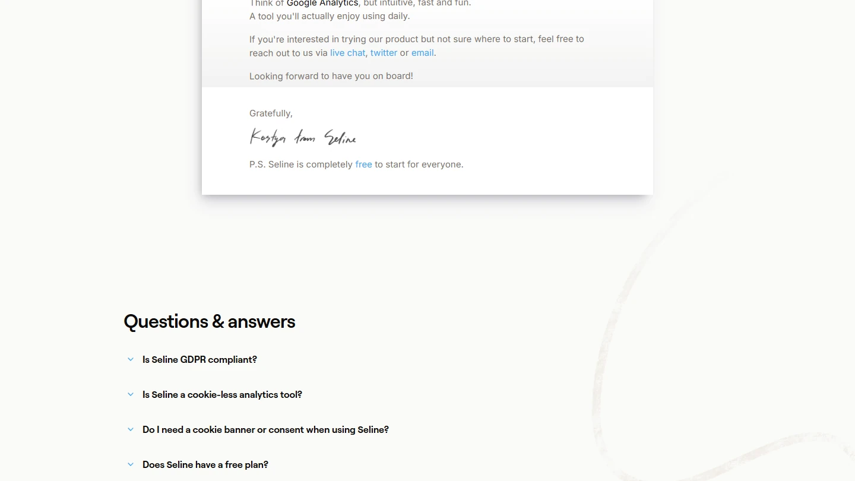Click the 'P.S. Seline is completely' text
This screenshot has width=855, height=481.
tap(300, 164)
